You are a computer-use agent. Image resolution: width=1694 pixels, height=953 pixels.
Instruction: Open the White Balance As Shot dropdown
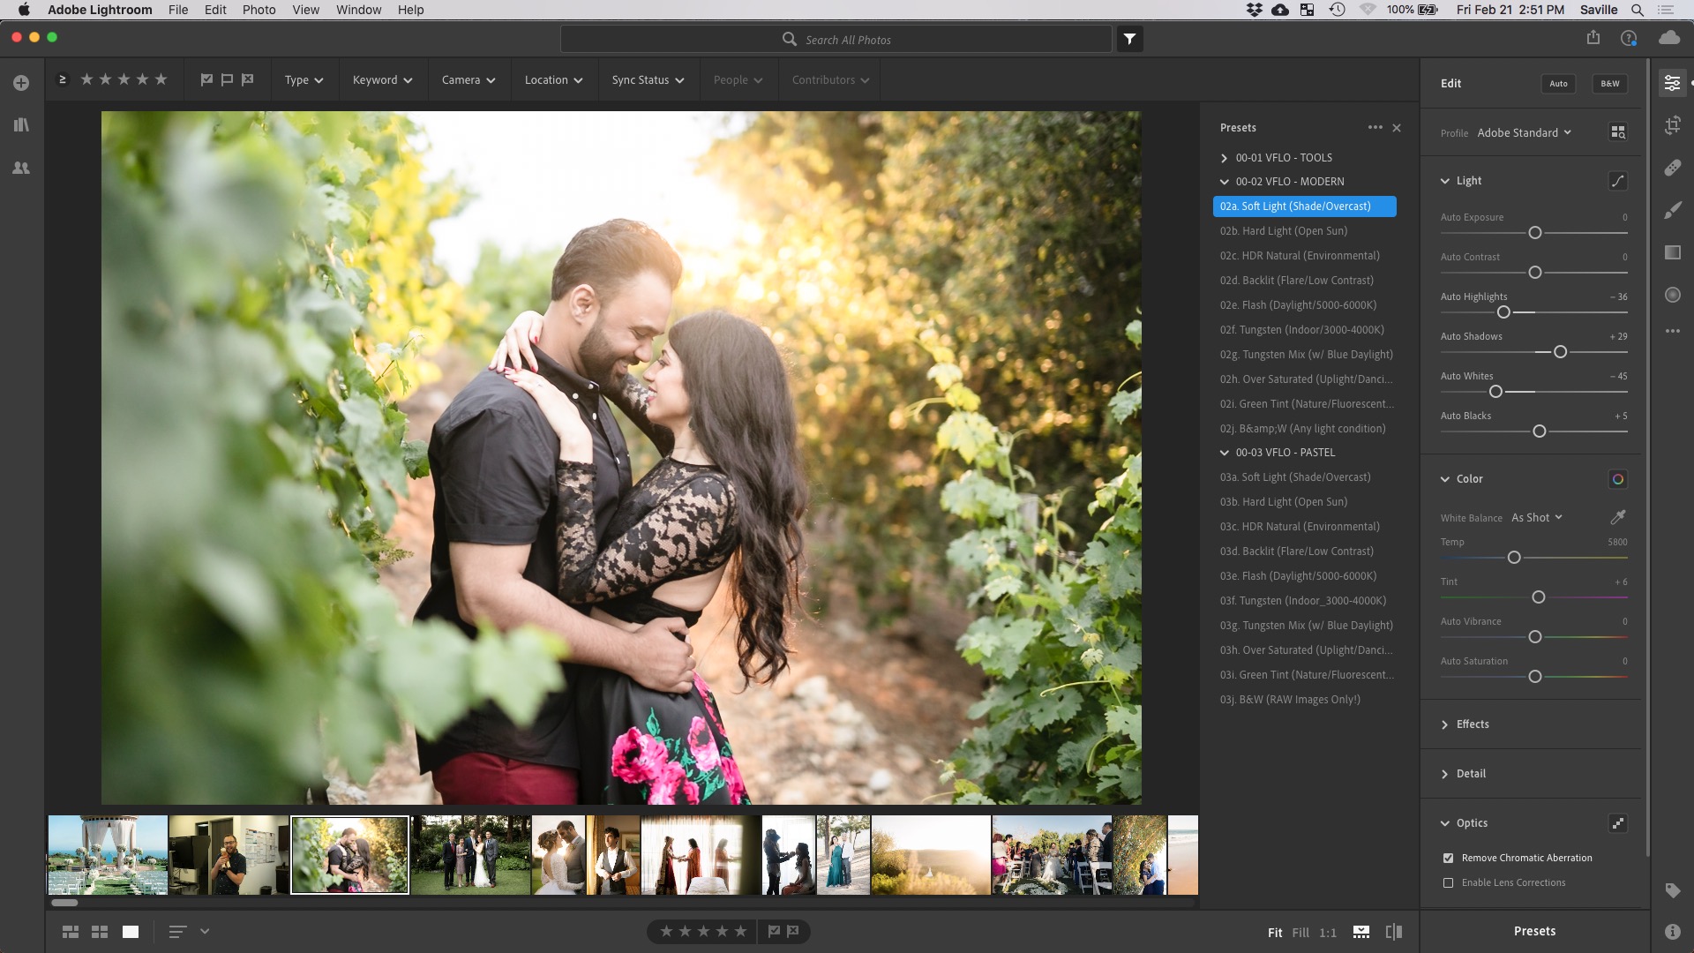1537,517
